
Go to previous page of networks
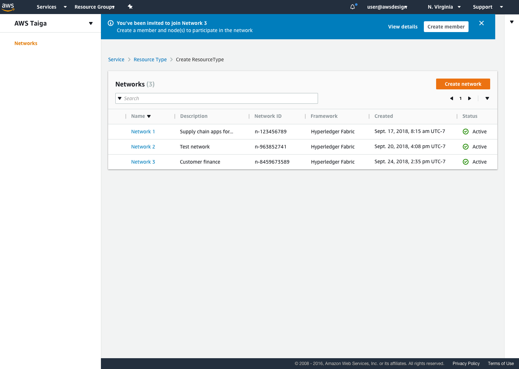pyautogui.click(x=452, y=98)
